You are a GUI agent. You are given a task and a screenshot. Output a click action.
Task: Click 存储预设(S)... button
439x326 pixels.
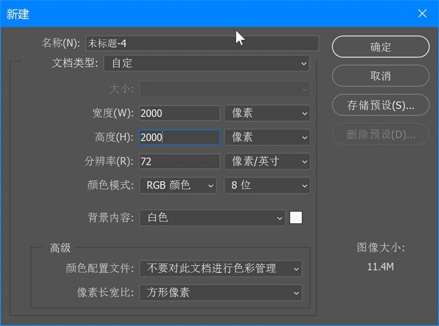point(380,105)
